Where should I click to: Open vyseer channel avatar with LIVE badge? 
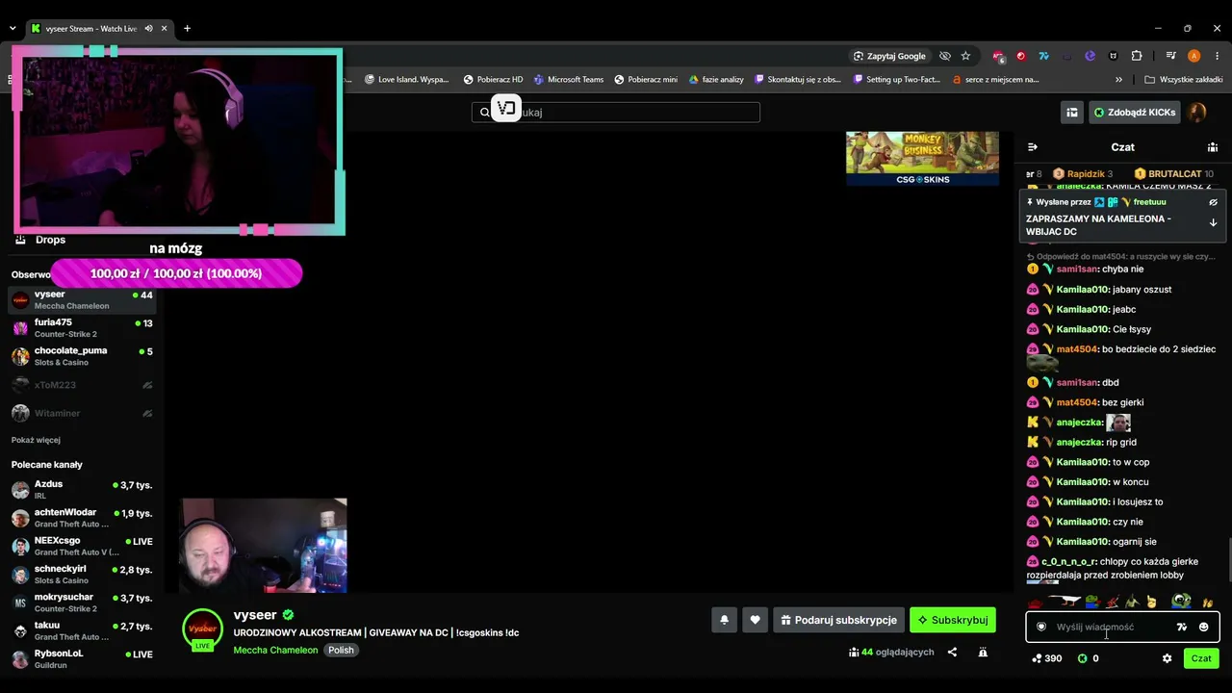click(202, 629)
